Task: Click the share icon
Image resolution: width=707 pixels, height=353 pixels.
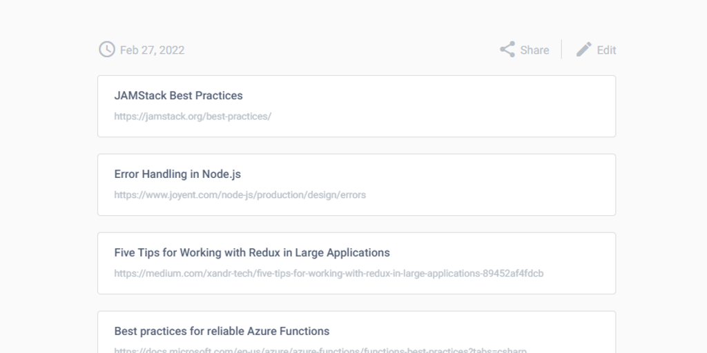Action: pos(507,50)
